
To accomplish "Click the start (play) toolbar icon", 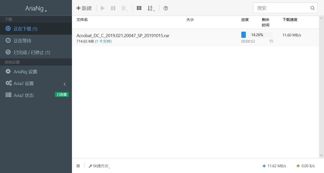I will [x=103, y=8].
